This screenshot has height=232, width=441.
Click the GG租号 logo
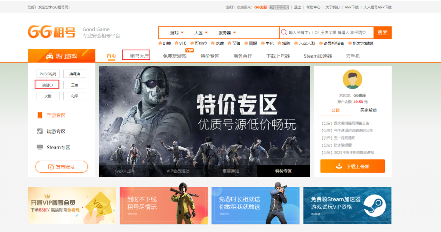pyautogui.click(x=51, y=32)
